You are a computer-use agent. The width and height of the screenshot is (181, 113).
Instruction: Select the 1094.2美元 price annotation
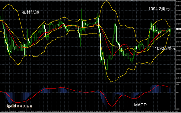[159, 9]
